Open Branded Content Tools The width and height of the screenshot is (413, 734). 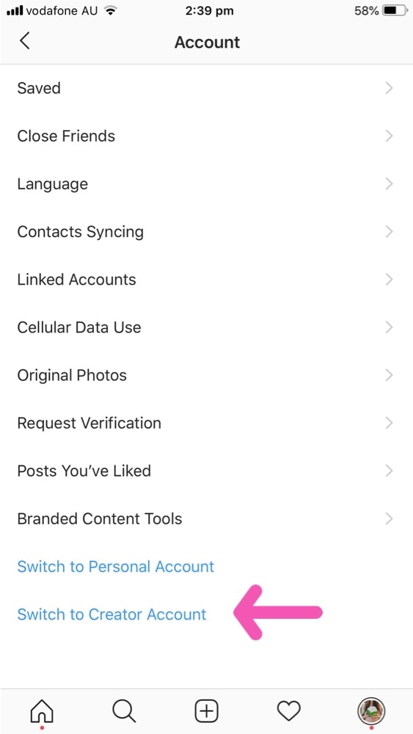206,519
